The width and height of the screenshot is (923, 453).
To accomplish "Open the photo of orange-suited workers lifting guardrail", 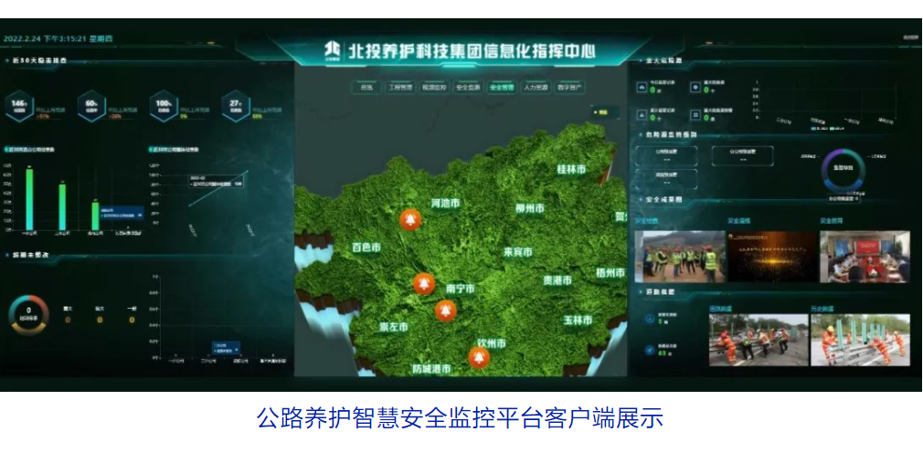I will 759,340.
